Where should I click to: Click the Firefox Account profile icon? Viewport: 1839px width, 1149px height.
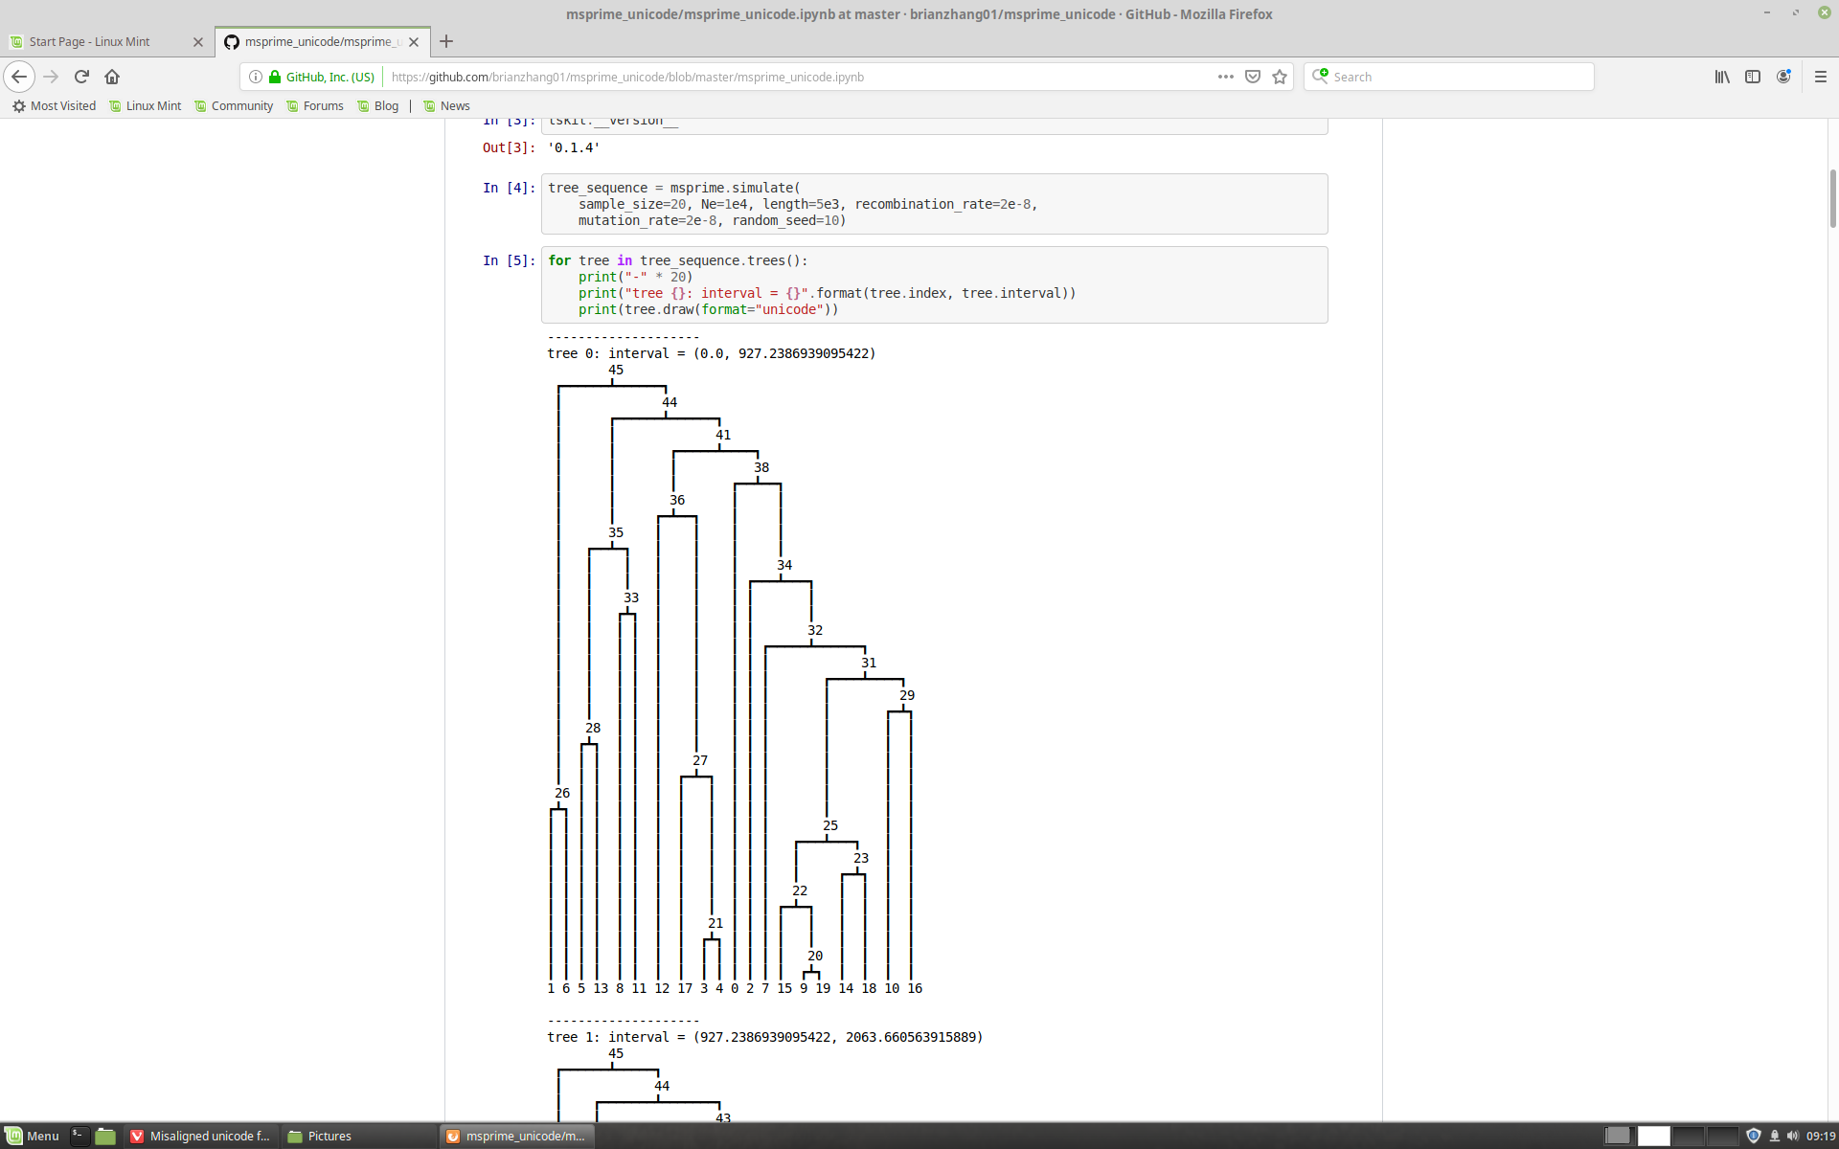click(1783, 77)
